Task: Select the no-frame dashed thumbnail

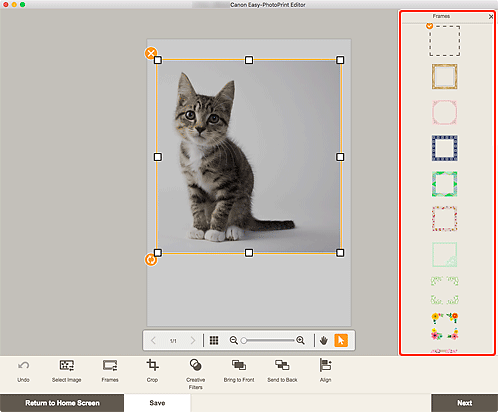Action: pos(445,41)
